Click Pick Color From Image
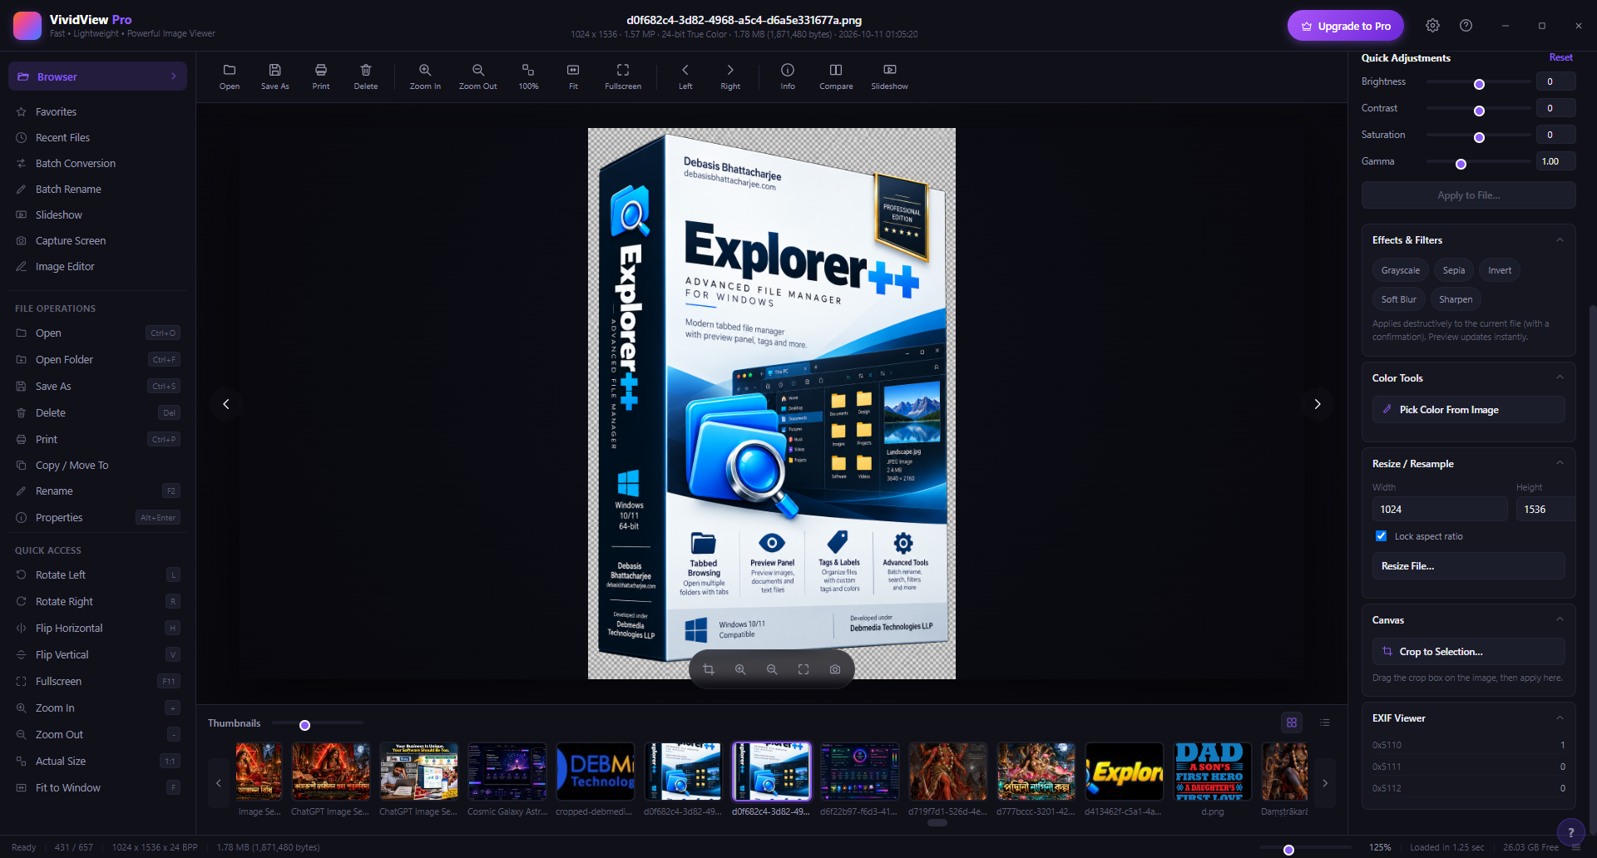Viewport: 1597px width, 858px height. point(1469,410)
